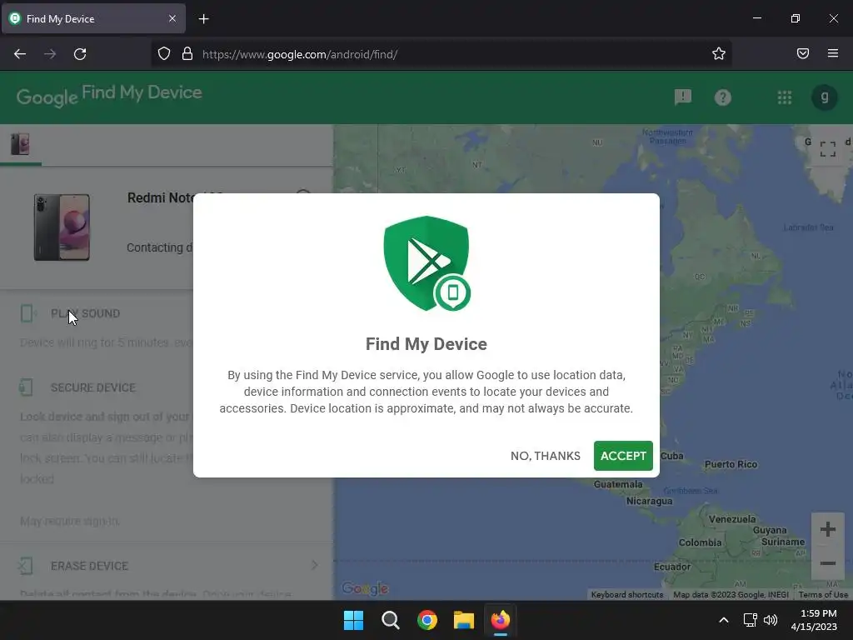The width and height of the screenshot is (853, 640).
Task: Click the browser forward arrow
Action: point(50,54)
